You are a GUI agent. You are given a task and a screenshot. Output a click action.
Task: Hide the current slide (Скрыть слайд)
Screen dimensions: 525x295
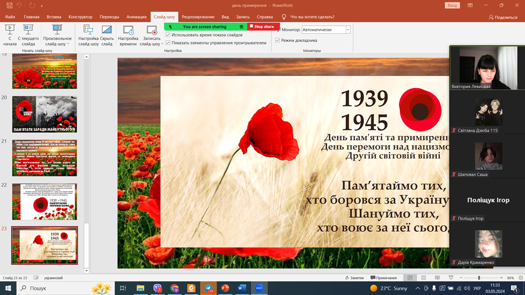pyautogui.click(x=107, y=35)
